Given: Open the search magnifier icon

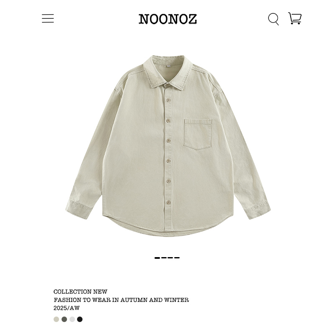Looking at the screenshot, I should (273, 19).
